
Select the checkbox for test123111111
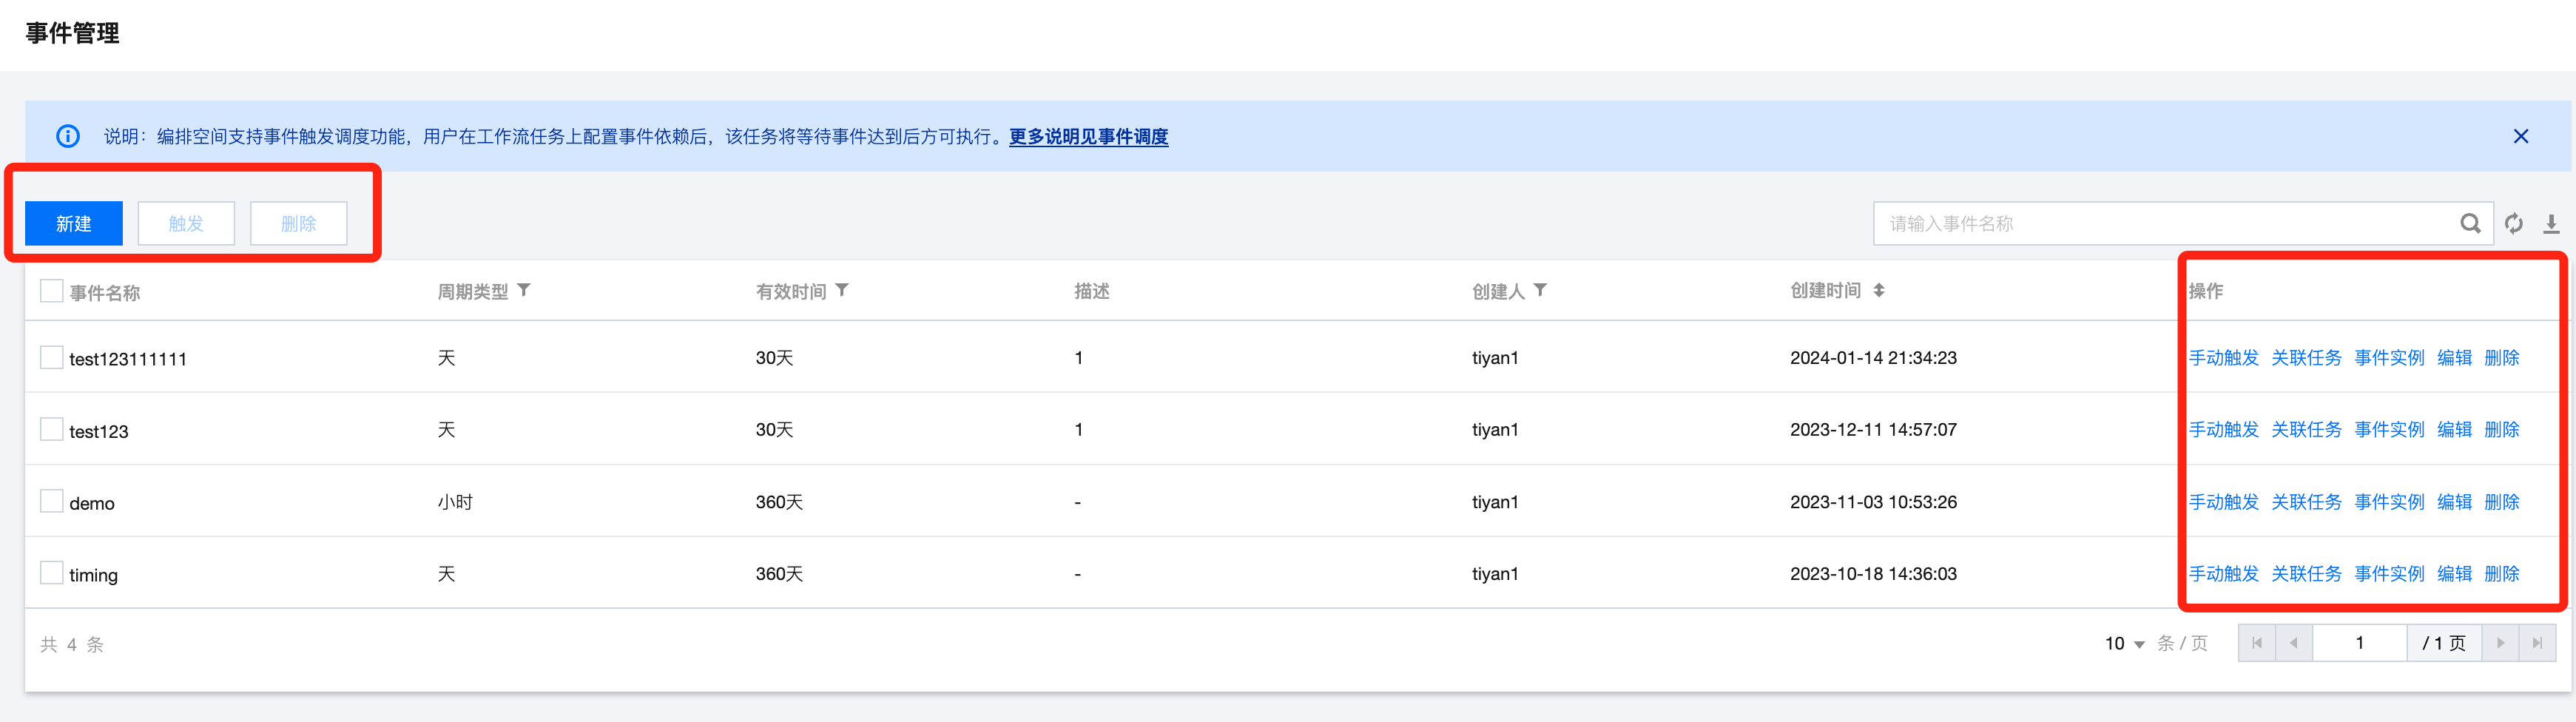[51, 357]
